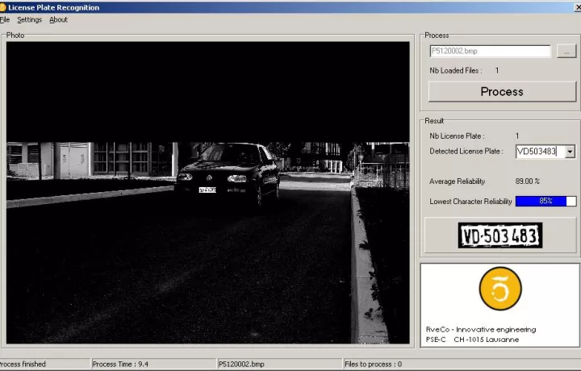Click the P5120002.bmp status bar panel
The width and height of the screenshot is (581, 371).
(x=239, y=365)
